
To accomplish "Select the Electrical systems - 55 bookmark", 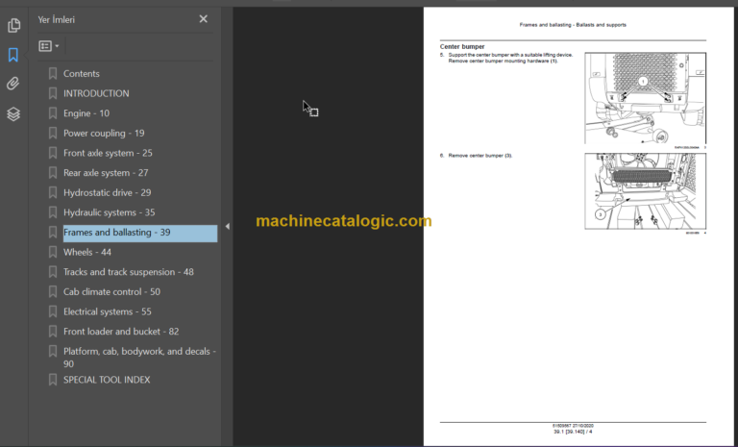I will point(108,311).
